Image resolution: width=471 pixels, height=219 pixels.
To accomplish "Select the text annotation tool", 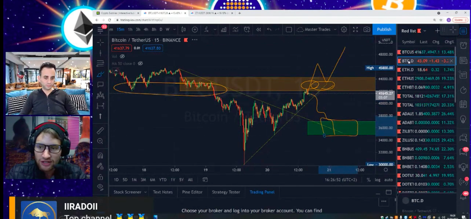I will (x=100, y=85).
